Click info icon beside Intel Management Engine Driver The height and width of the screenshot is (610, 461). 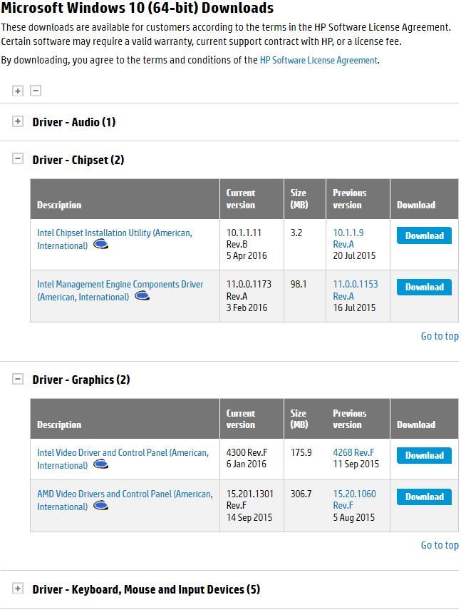[142, 297]
